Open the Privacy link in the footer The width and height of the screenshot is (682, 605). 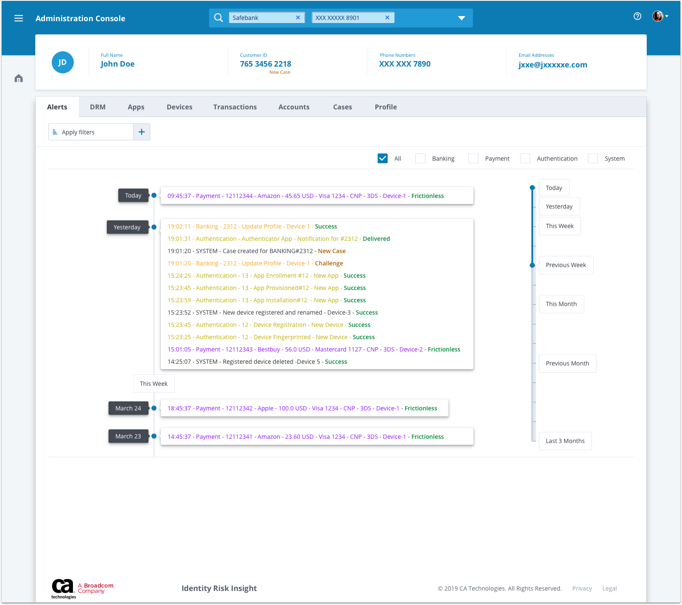click(582, 588)
